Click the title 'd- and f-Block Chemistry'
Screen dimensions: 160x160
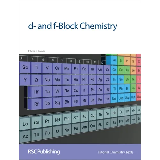point(73,26)
